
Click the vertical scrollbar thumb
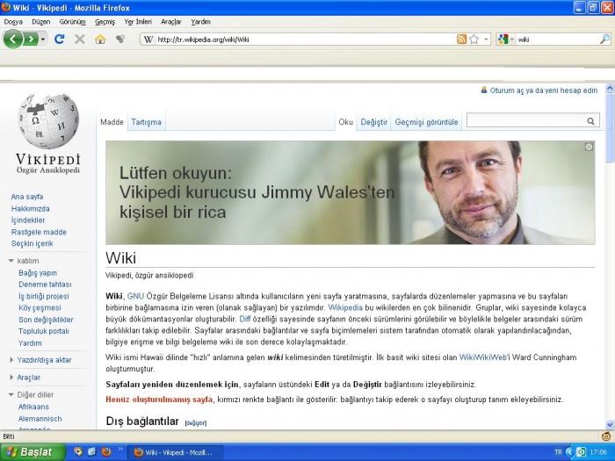point(610,127)
